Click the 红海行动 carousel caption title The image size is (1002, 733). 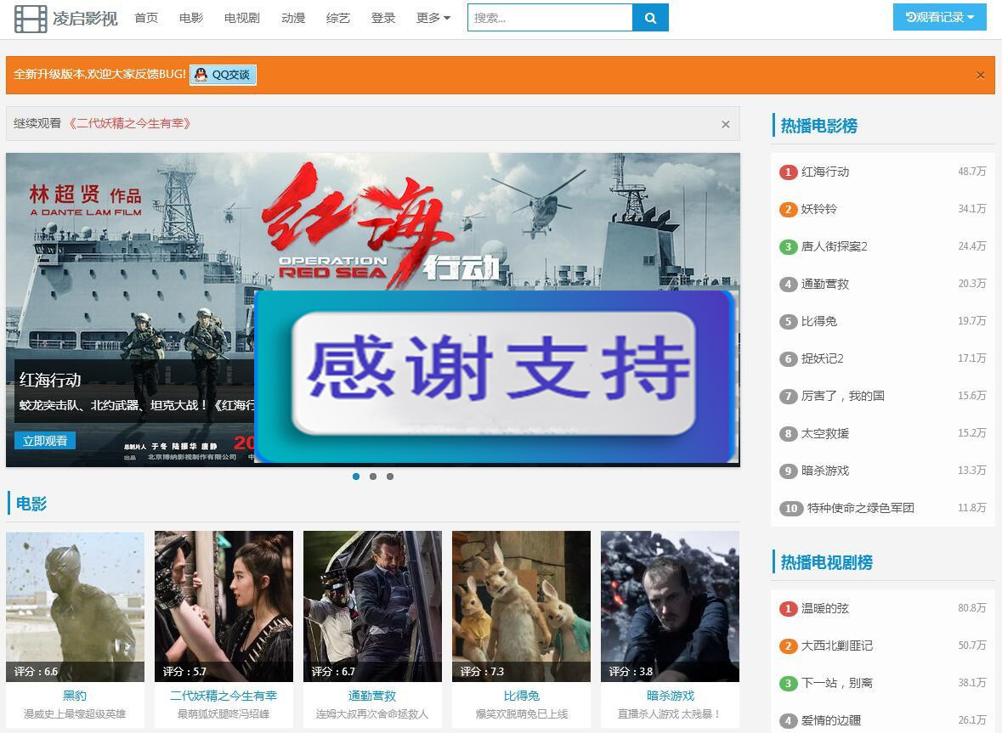(x=50, y=380)
